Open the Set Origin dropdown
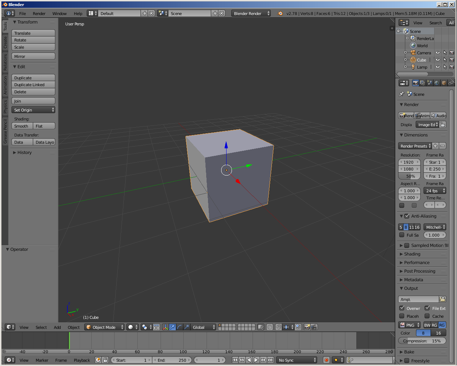 point(33,110)
